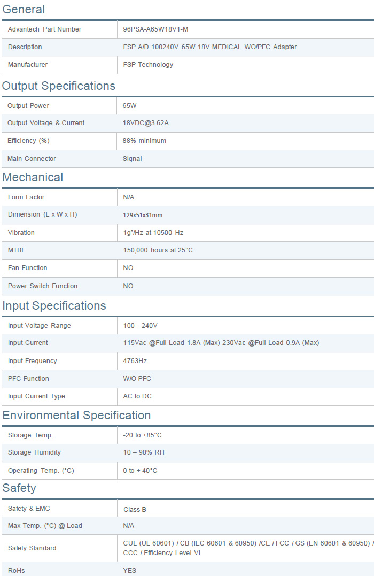The image size is (374, 576).
Task: Click the Environmental Specification heading
Action: [76, 416]
